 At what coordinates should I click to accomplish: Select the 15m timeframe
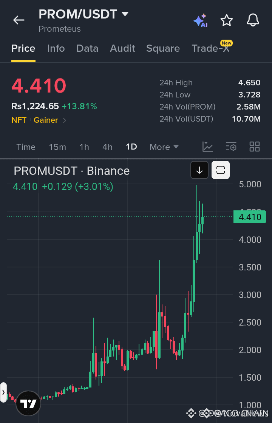(x=57, y=147)
